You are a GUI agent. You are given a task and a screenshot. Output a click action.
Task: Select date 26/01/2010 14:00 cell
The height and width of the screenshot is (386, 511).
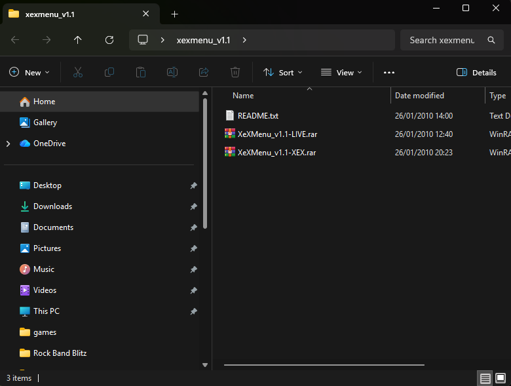pos(424,116)
